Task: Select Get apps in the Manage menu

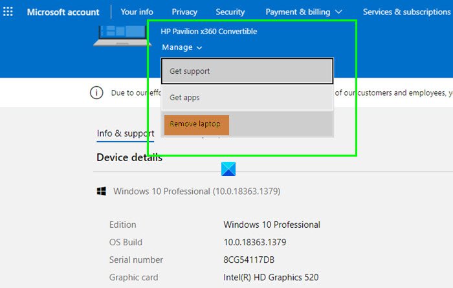Action: coord(247,98)
